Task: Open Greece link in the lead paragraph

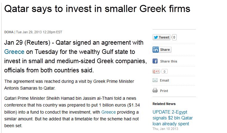Action: (x=14, y=52)
